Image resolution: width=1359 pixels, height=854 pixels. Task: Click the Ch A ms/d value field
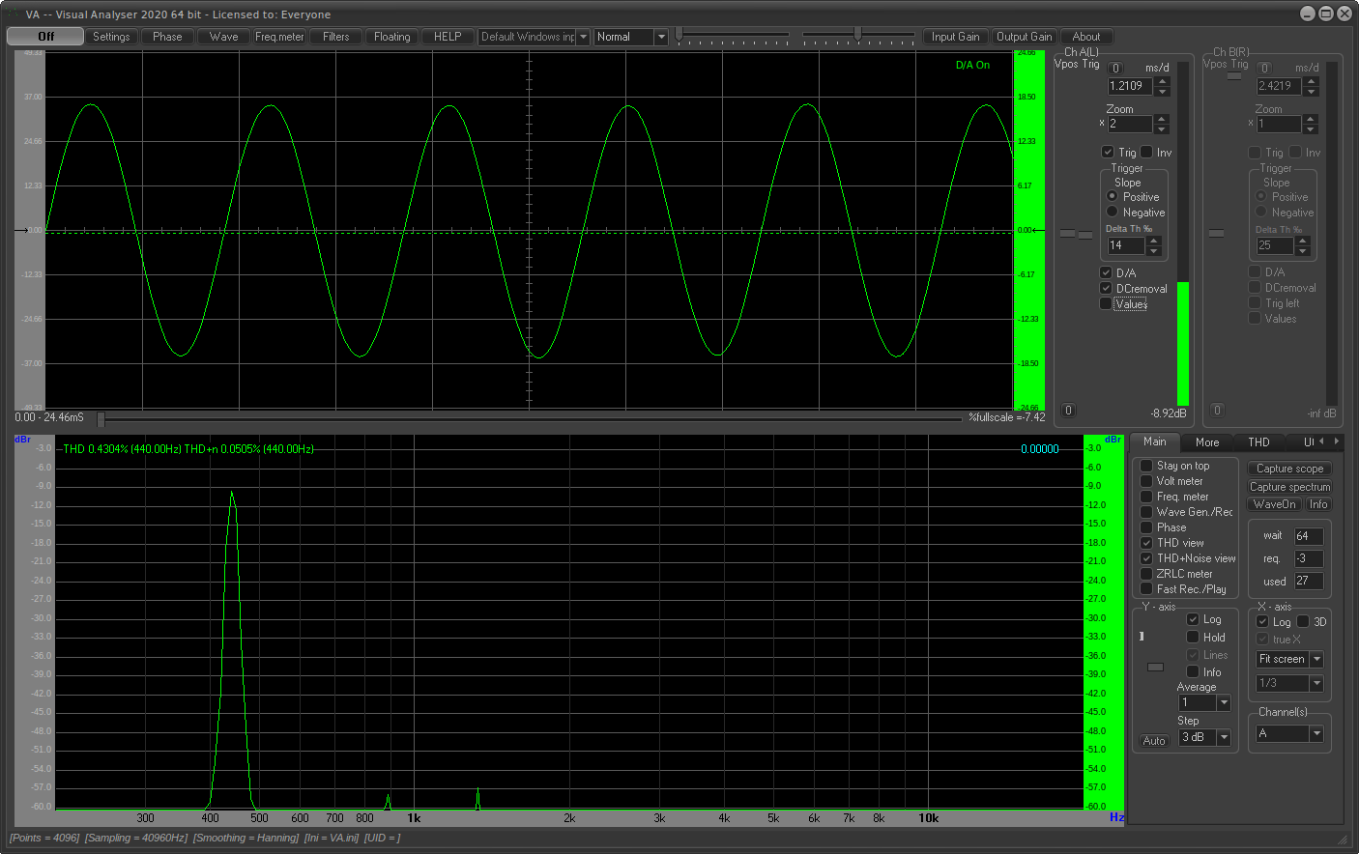(x=1130, y=86)
